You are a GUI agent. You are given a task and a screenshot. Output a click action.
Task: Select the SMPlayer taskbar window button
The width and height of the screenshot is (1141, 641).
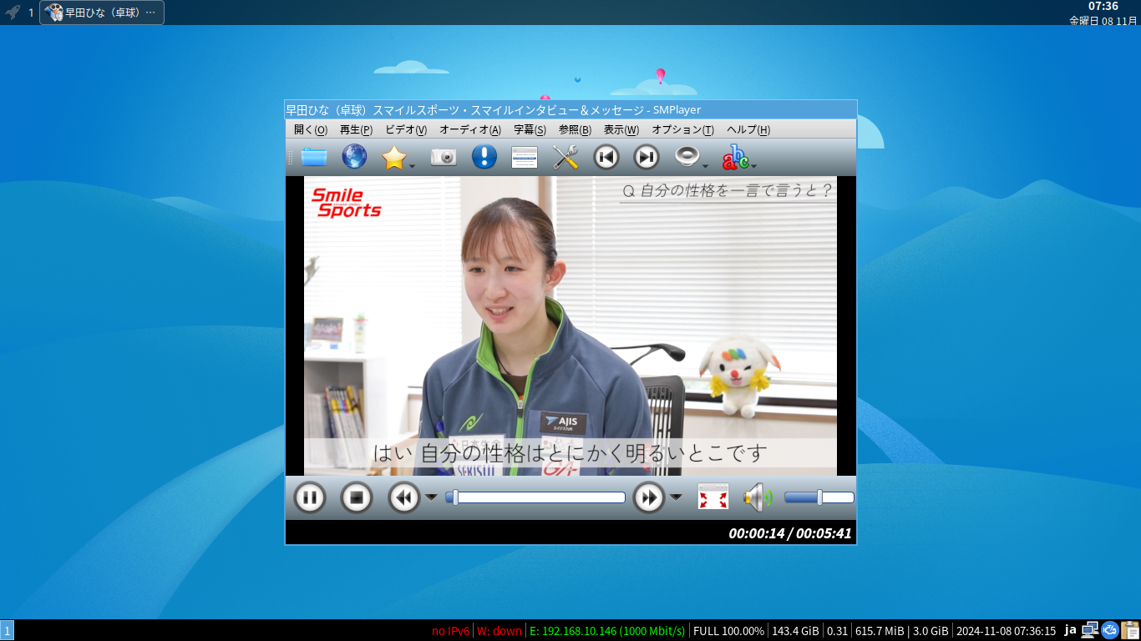[102, 13]
